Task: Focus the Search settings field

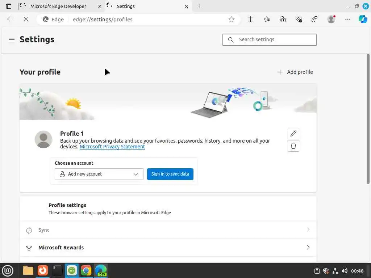Action: [269, 40]
